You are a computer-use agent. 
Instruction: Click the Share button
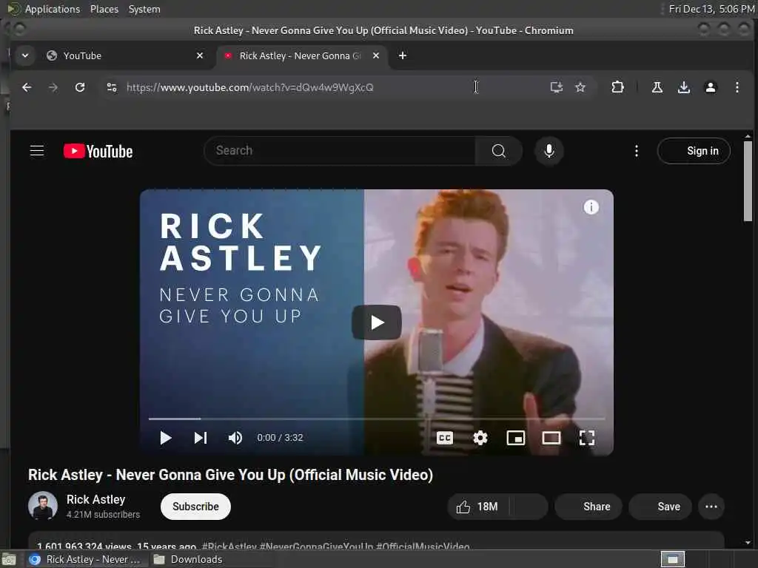[x=588, y=507]
